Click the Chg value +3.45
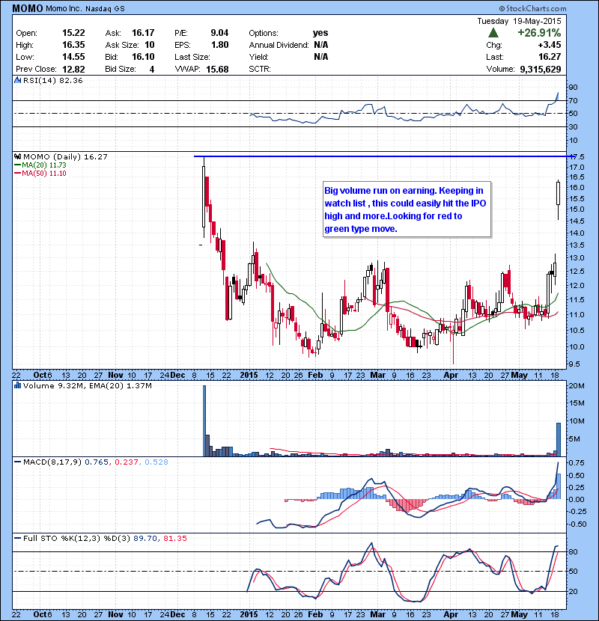Screen dimensions: 599x621 [x=549, y=45]
